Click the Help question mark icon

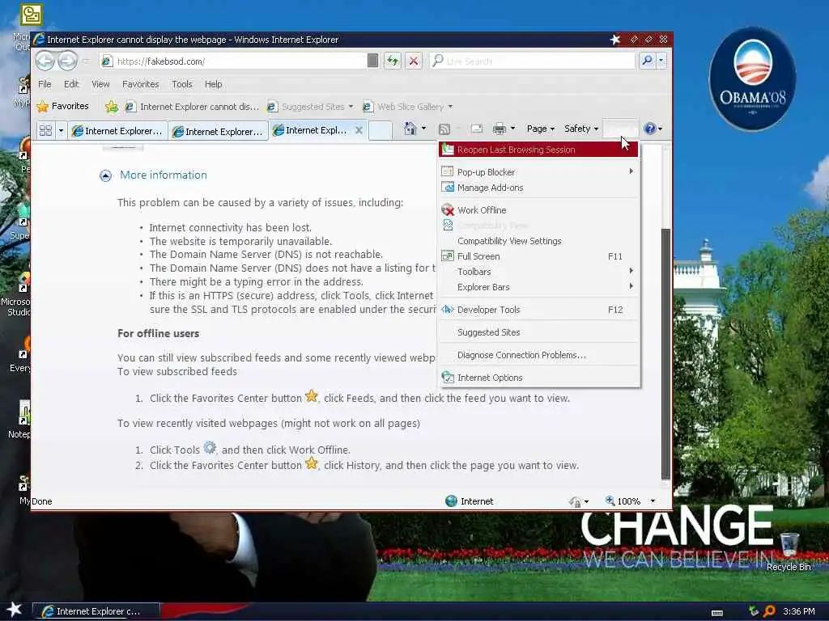click(649, 129)
